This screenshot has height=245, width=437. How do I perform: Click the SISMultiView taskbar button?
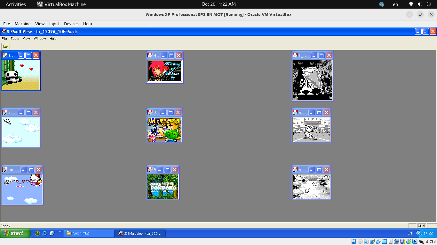(x=140, y=233)
